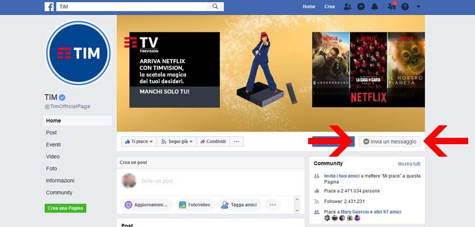
Task: Click the search magnifier button
Action: (x=215, y=7)
